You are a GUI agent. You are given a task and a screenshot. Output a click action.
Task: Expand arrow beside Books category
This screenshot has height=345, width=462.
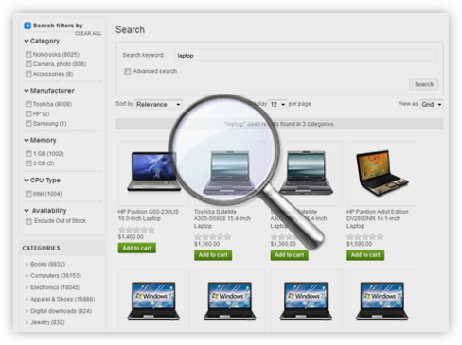click(27, 265)
